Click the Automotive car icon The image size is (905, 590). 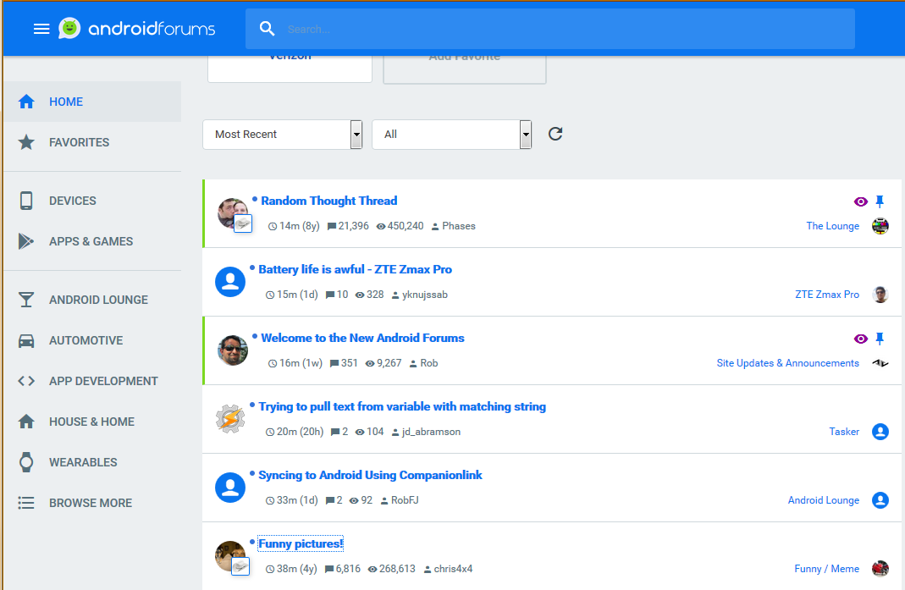tap(26, 340)
